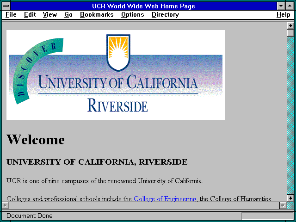
Task: Click the UNIVERSITY OF CALIFORNIA, RIVERSIDE subheading
Action: pyautogui.click(x=97, y=162)
